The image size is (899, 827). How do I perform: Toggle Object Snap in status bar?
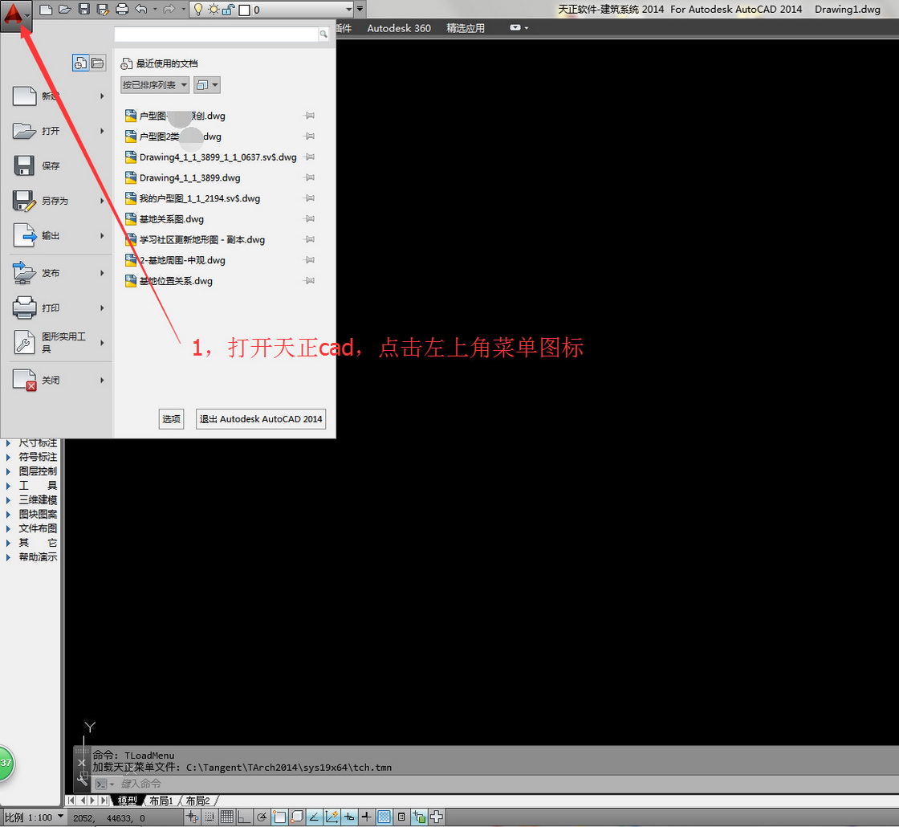pos(279,817)
